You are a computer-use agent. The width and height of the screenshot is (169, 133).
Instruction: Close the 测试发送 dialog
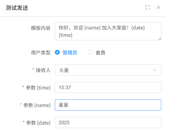pyautogui.click(x=158, y=7)
